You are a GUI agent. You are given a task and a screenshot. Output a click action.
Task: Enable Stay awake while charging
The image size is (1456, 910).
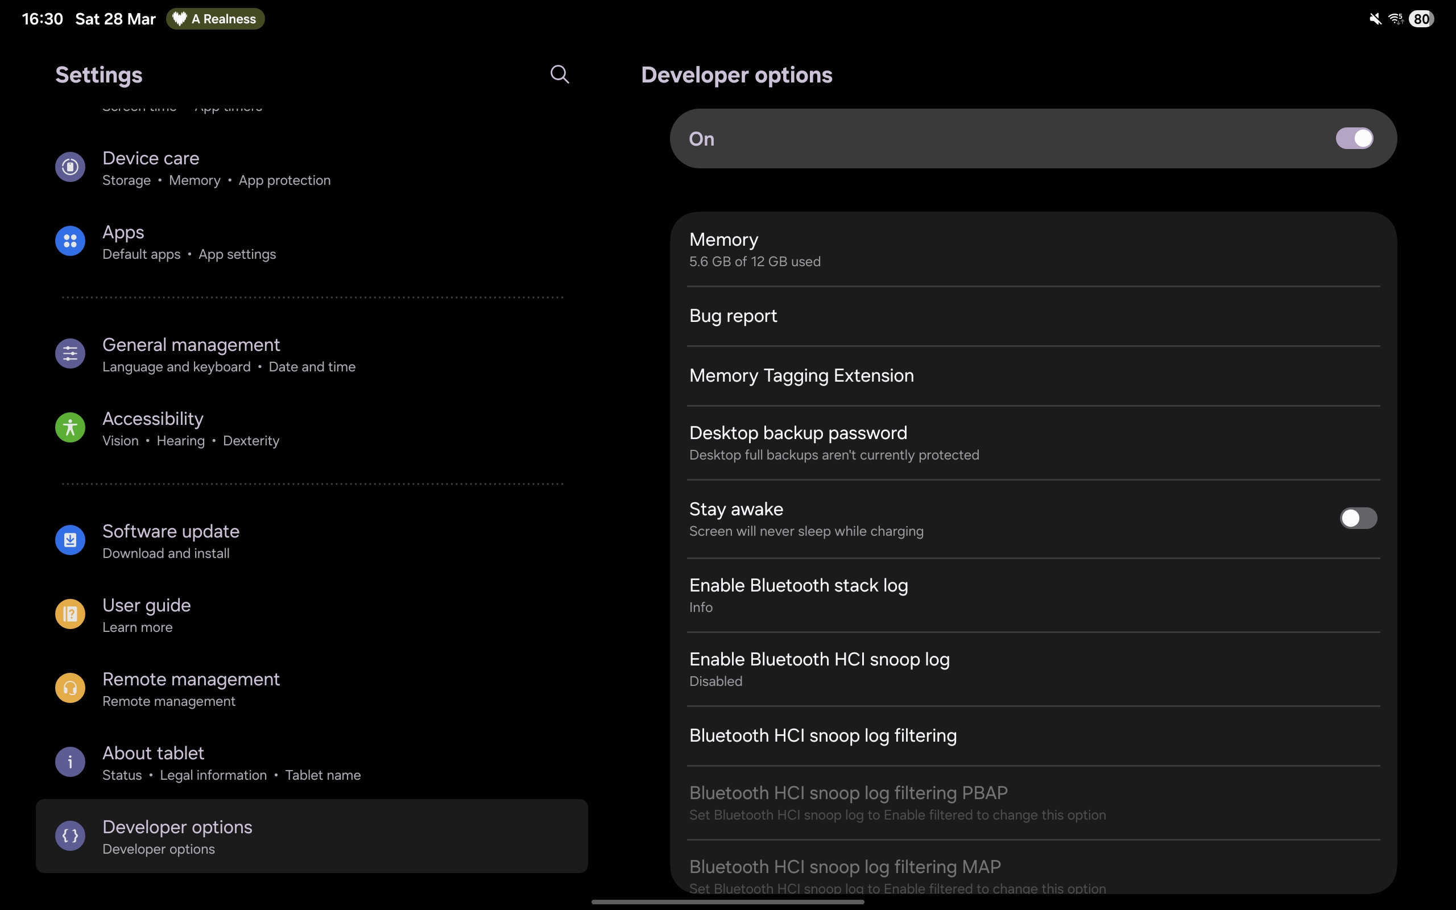coord(1359,518)
